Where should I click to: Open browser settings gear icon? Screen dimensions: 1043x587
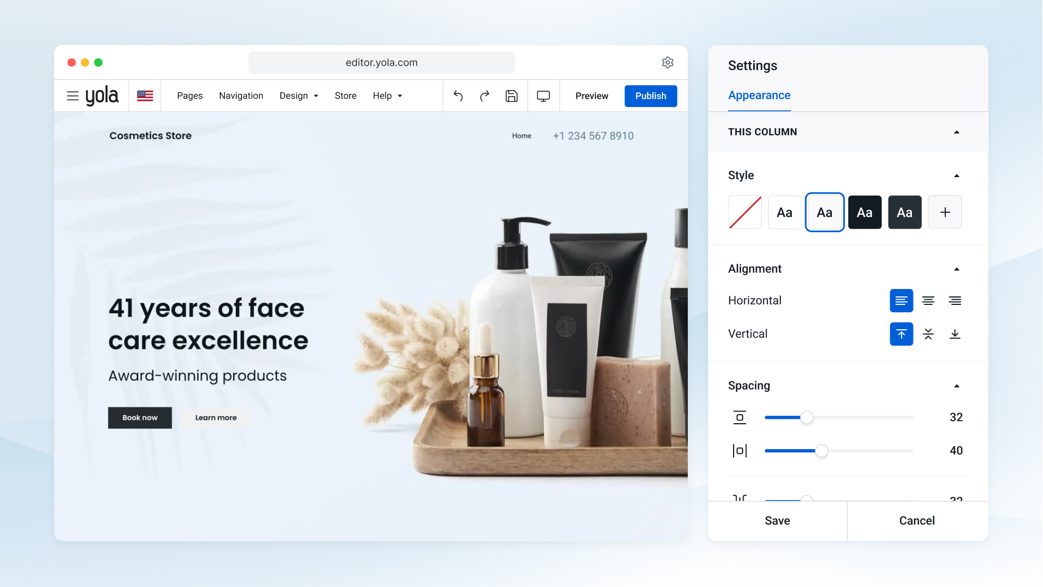668,63
